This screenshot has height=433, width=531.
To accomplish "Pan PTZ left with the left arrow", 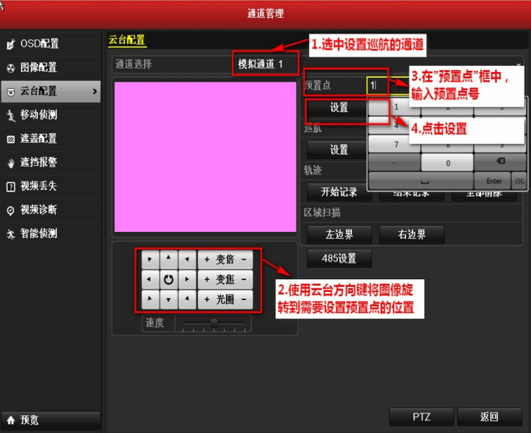I will pyautogui.click(x=150, y=279).
